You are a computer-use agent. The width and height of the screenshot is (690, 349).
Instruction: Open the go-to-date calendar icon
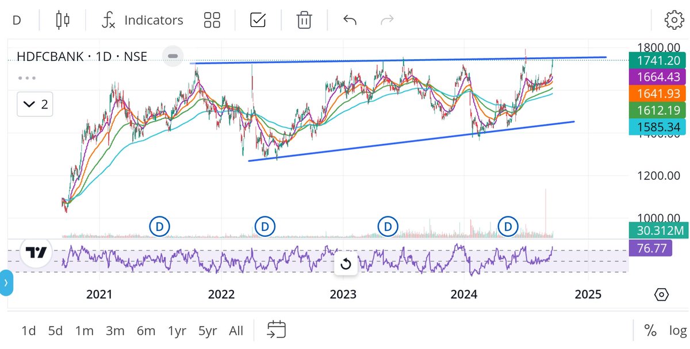click(x=277, y=329)
